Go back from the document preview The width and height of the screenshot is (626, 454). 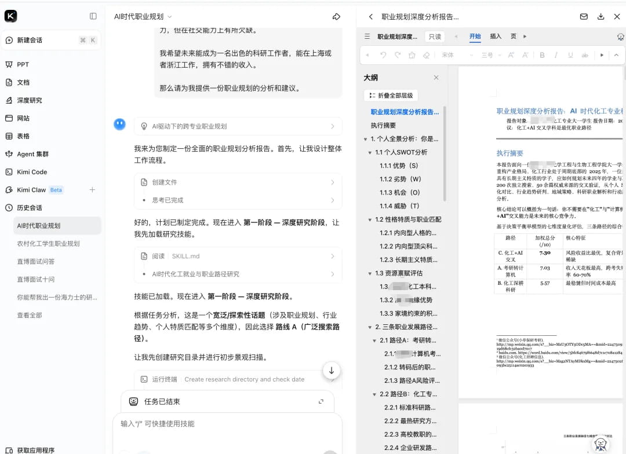pyautogui.click(x=371, y=16)
